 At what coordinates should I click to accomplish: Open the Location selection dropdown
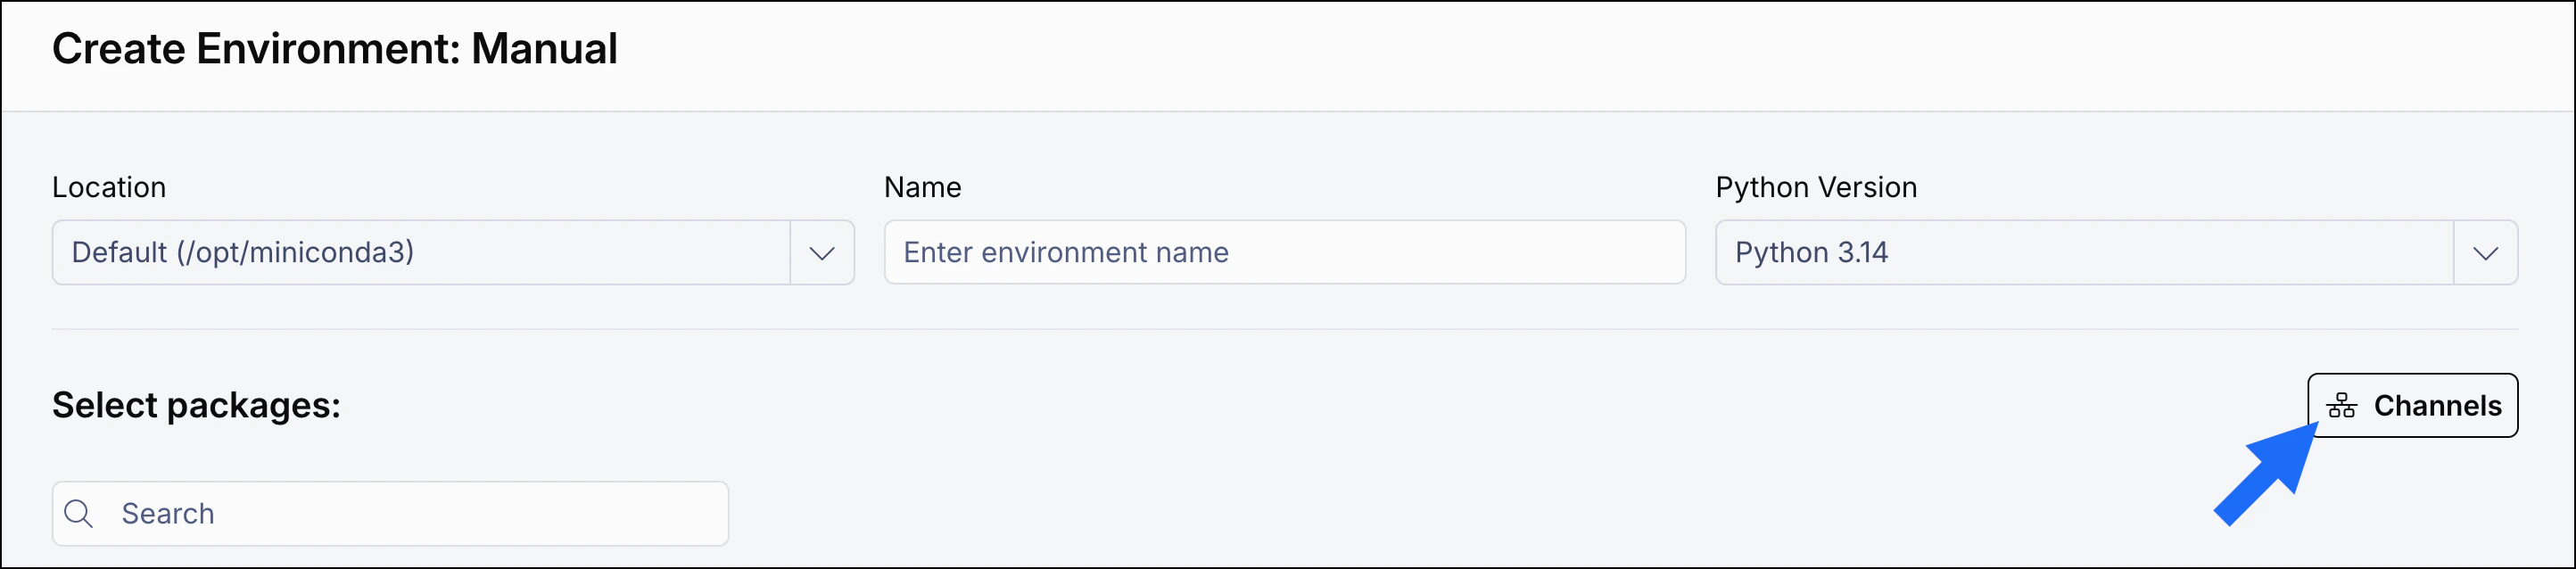point(450,253)
